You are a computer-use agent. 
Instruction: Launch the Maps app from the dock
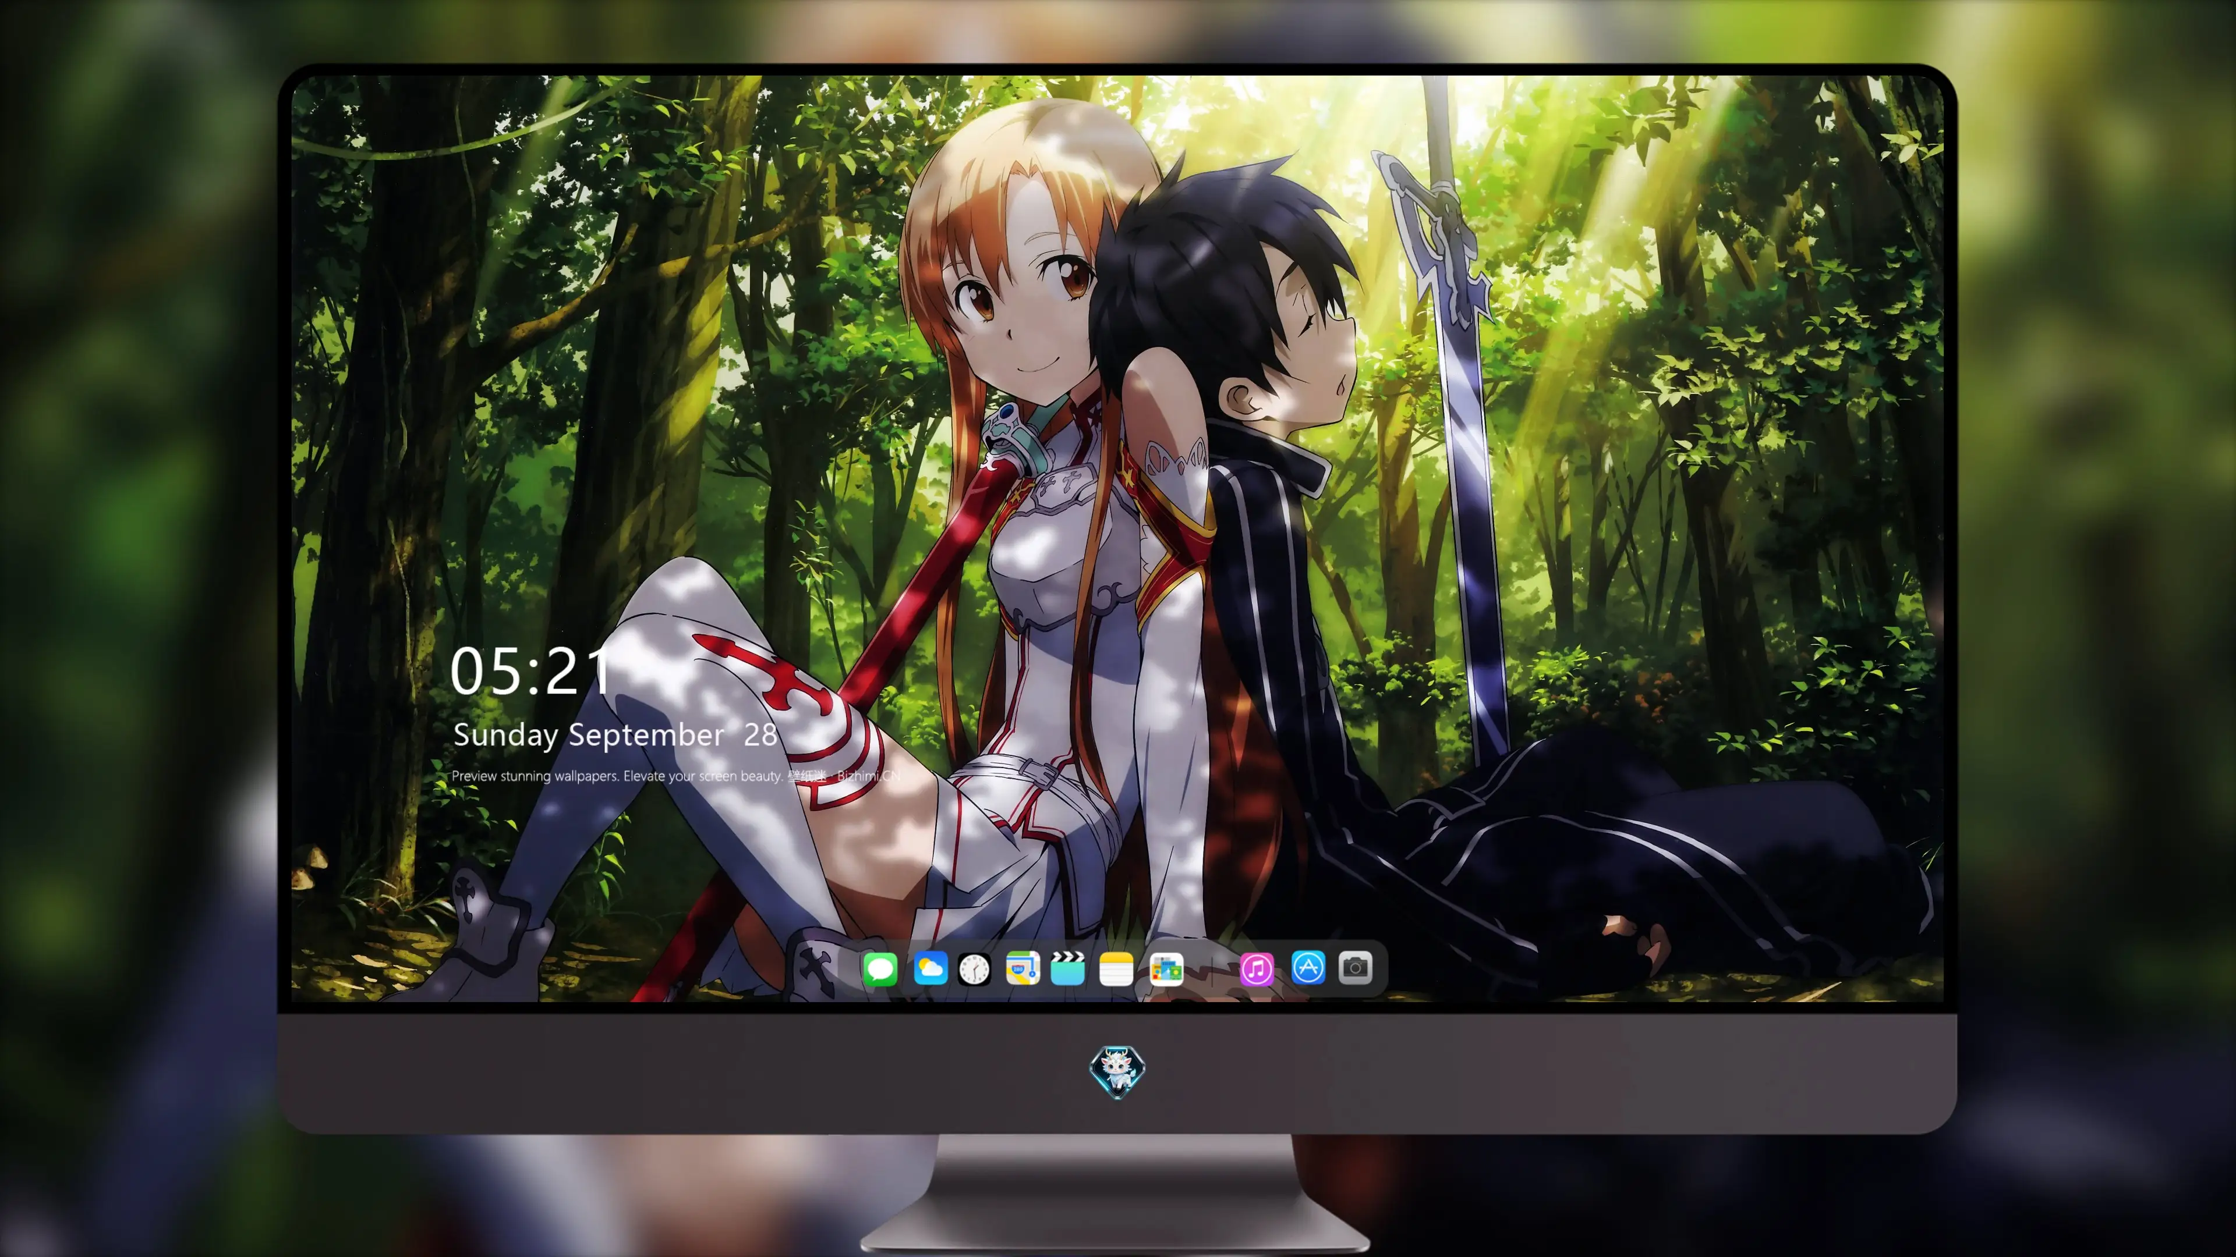click(x=1023, y=968)
